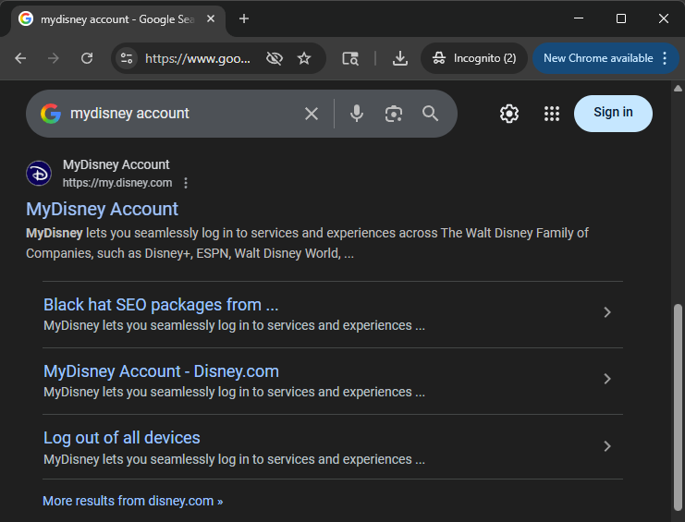Image resolution: width=685 pixels, height=522 pixels.
Task: Open the Google apps grid
Action: (x=552, y=114)
